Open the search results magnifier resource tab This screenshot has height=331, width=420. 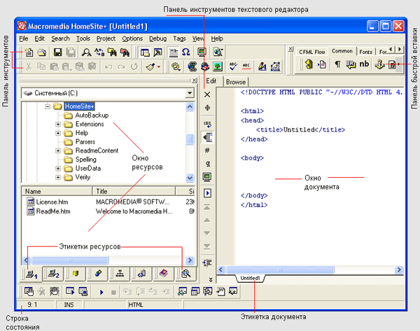coord(185,274)
